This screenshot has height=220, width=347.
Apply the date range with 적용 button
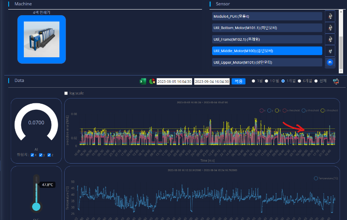click(x=239, y=81)
